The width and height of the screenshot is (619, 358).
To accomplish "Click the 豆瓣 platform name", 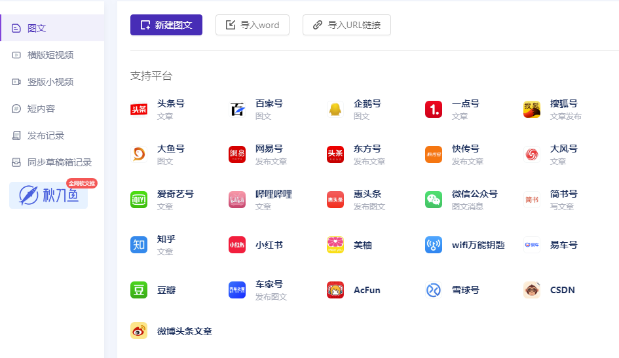I will click(x=166, y=290).
